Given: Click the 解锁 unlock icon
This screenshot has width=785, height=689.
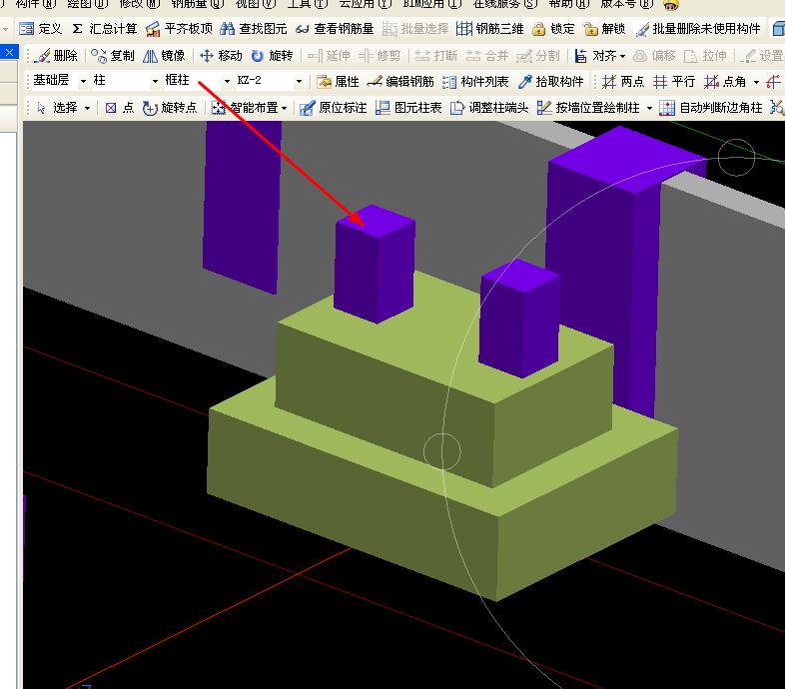Looking at the screenshot, I should (591, 29).
